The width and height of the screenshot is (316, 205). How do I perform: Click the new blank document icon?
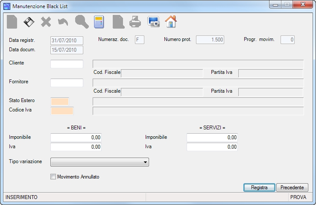(x=12, y=22)
